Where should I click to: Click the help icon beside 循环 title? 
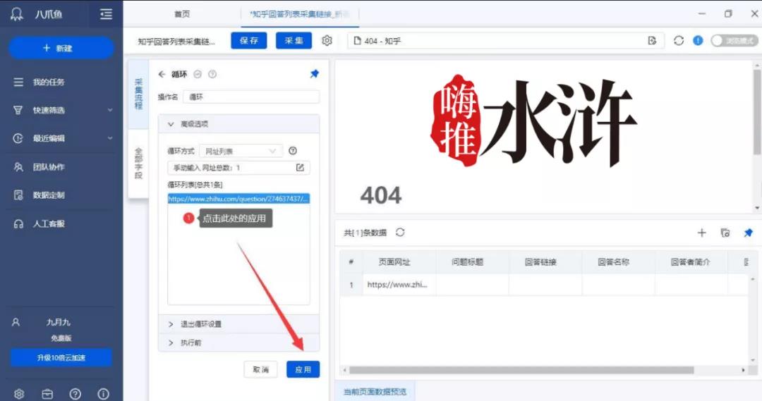pyautogui.click(x=212, y=74)
